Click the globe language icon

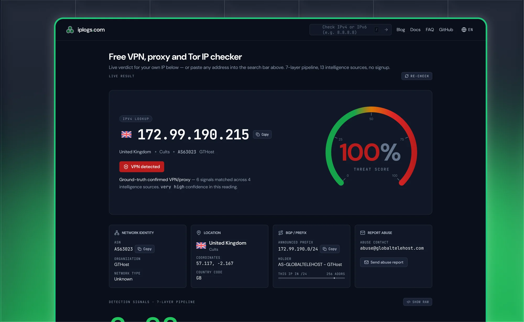pos(464,30)
